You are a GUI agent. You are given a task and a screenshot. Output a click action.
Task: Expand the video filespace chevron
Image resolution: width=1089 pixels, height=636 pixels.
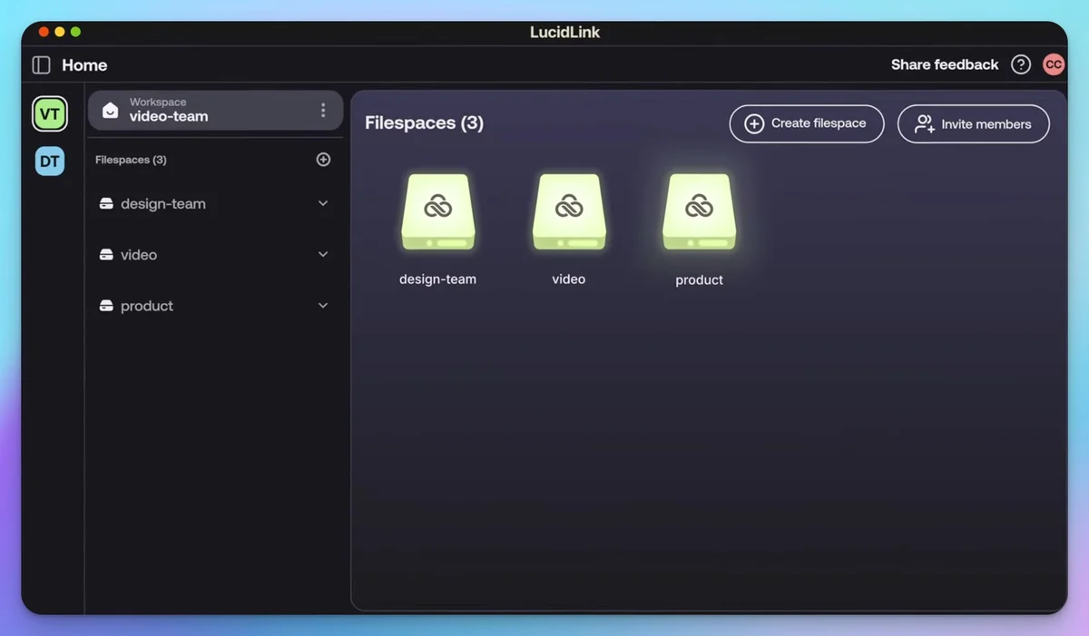click(x=323, y=255)
